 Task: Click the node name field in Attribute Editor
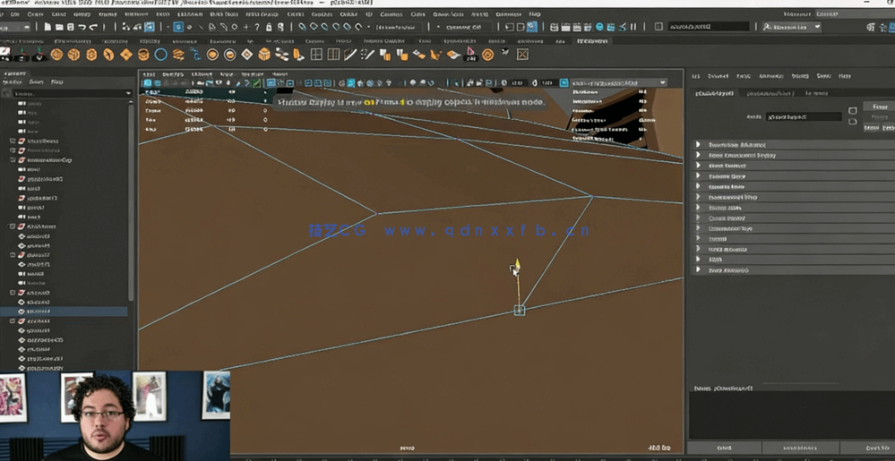[x=803, y=117]
